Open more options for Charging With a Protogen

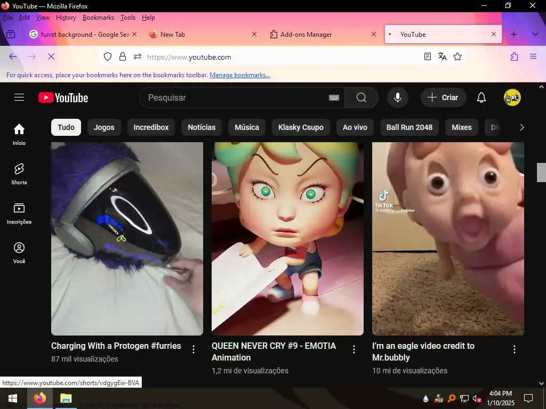193,349
